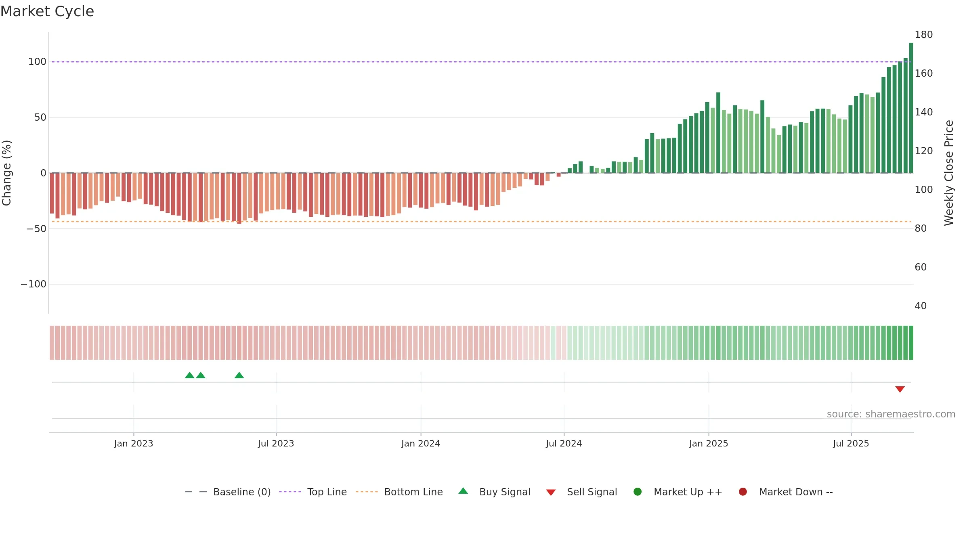Select the red sell signal marker after Jul 2025
Image resolution: width=969 pixels, height=545 pixels.
click(900, 389)
